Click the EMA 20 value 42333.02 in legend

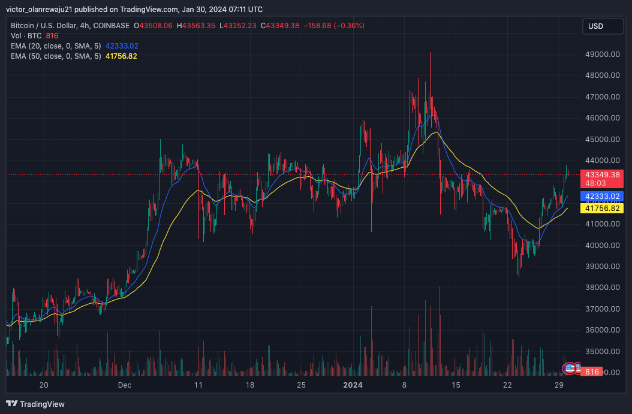(x=122, y=46)
